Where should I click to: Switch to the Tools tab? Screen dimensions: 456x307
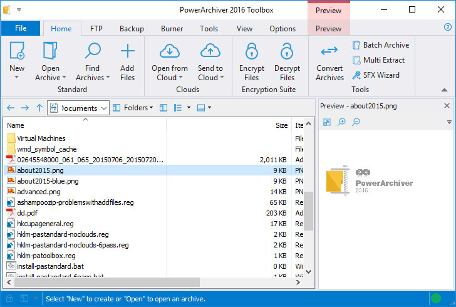209,29
